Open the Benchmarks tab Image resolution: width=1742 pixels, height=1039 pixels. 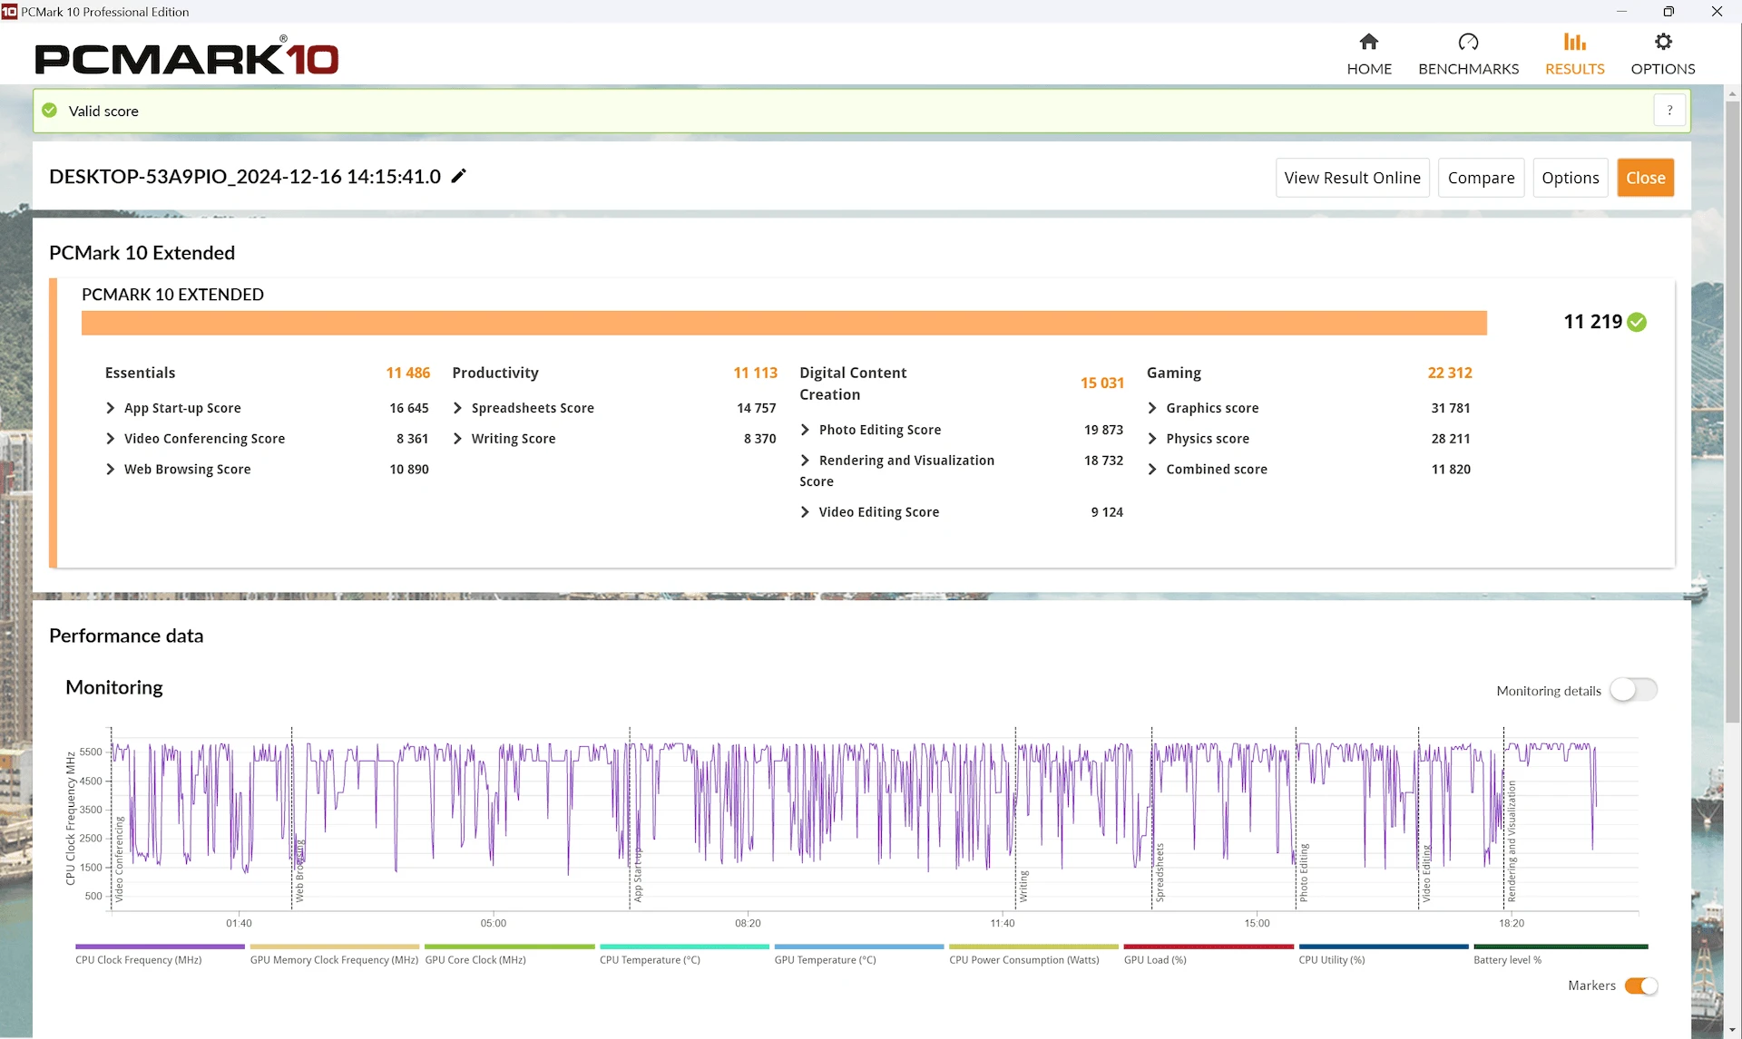tap(1468, 54)
